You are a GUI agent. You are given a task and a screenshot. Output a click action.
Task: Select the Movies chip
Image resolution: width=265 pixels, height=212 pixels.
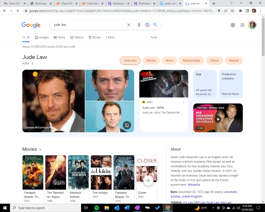tap(151, 61)
